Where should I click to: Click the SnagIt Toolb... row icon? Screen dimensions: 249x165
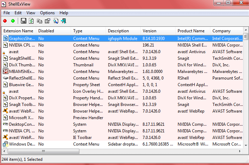tap(6, 105)
